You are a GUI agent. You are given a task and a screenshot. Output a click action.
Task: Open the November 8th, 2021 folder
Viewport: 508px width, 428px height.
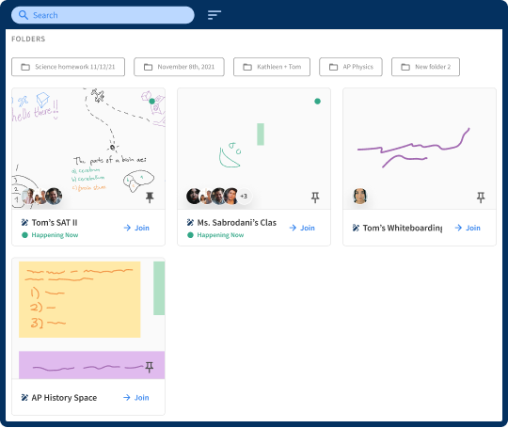point(179,67)
